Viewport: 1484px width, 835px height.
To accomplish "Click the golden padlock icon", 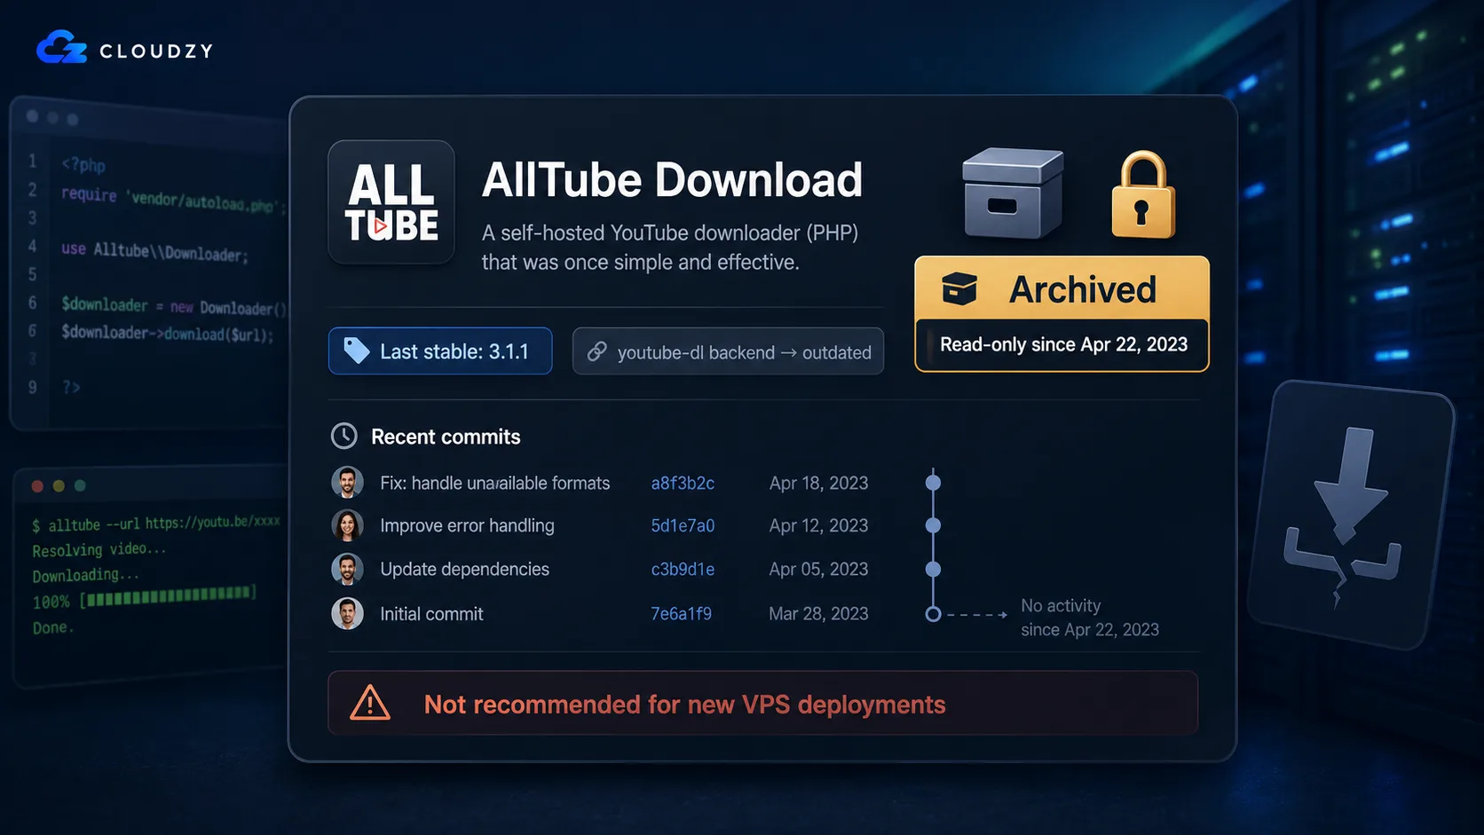I will [x=1143, y=195].
